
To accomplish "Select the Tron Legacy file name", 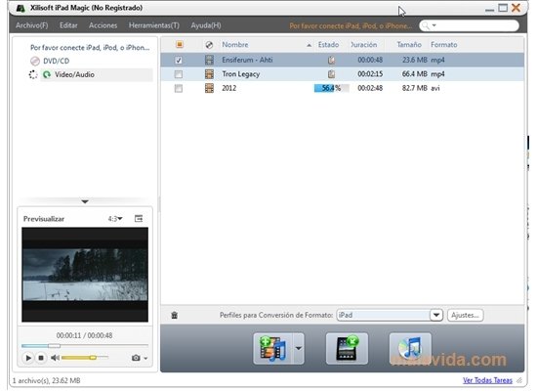I will pyautogui.click(x=241, y=74).
